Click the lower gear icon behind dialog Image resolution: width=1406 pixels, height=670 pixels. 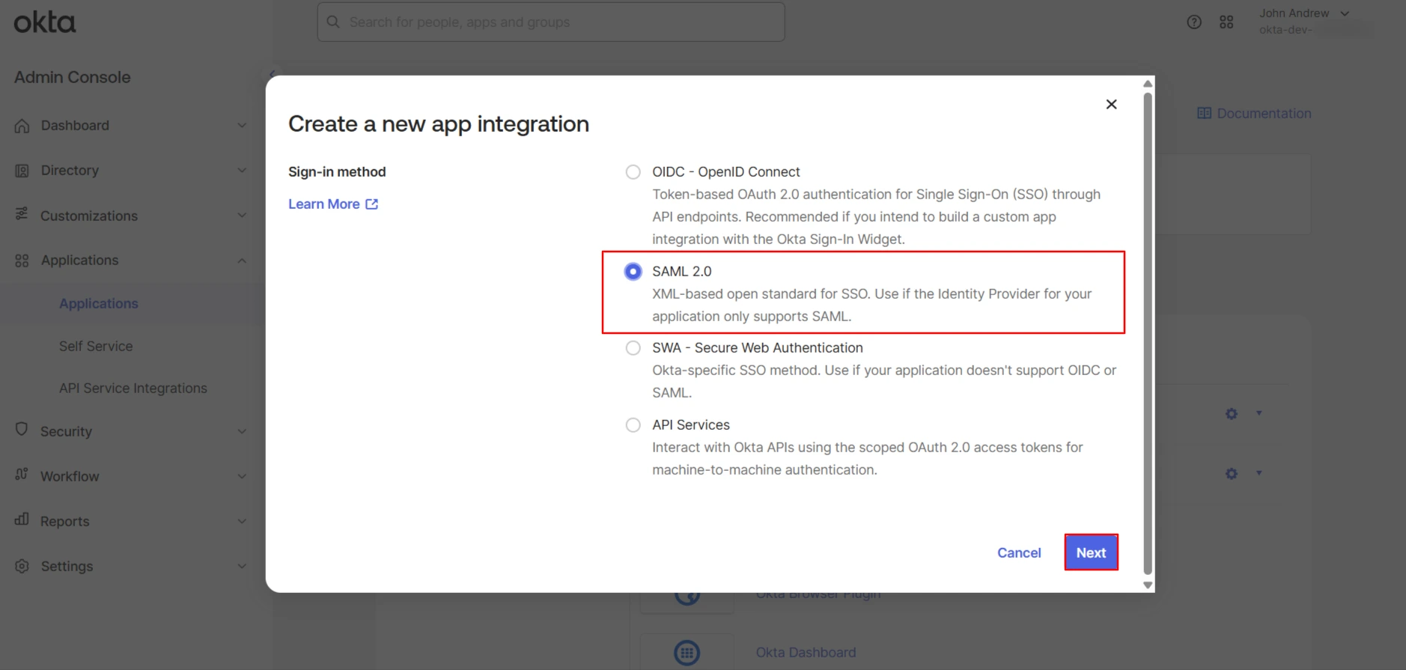coord(1232,473)
